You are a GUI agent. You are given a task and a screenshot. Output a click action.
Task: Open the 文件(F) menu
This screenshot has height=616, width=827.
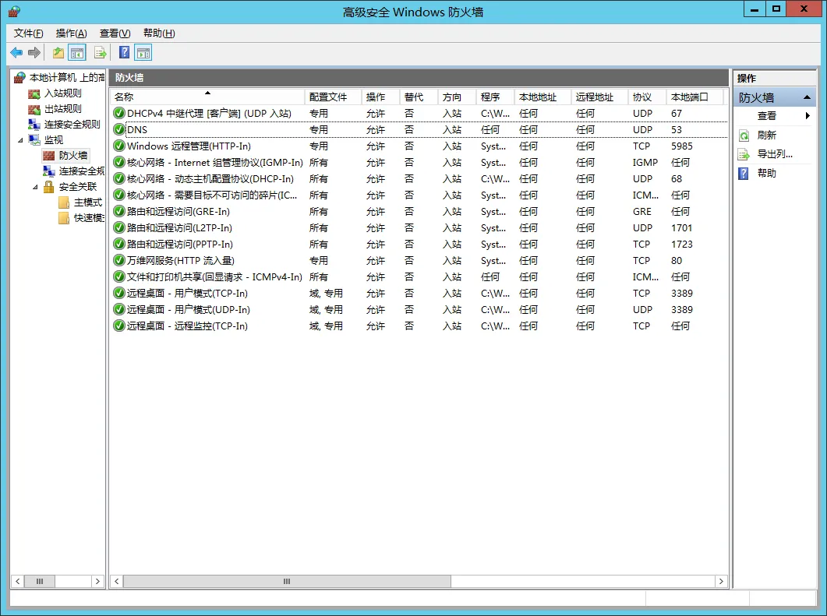coord(29,33)
